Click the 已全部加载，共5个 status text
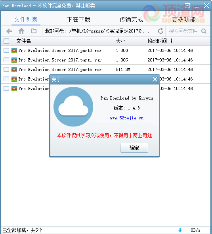The height and width of the screenshot is (234, 212). click(x=23, y=230)
